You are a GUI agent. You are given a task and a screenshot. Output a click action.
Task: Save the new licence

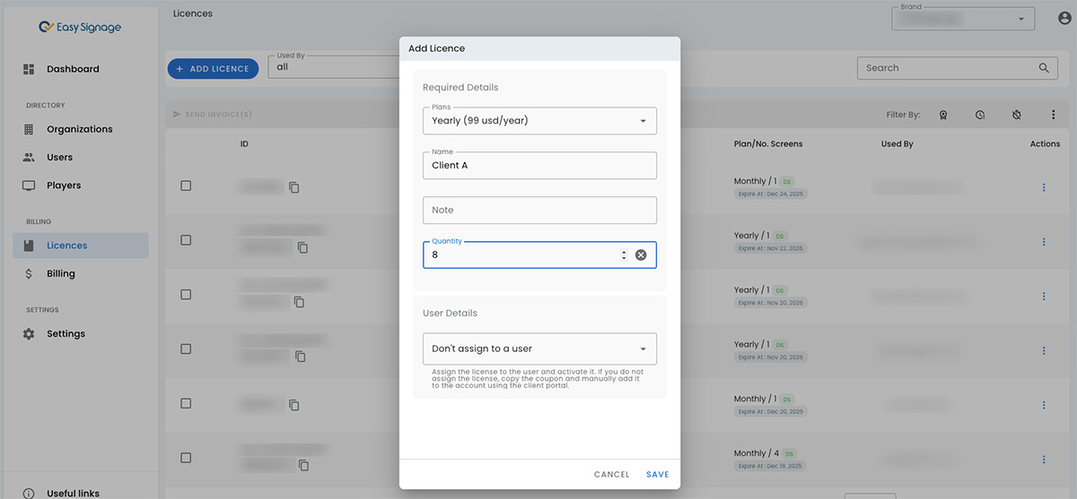(x=657, y=475)
